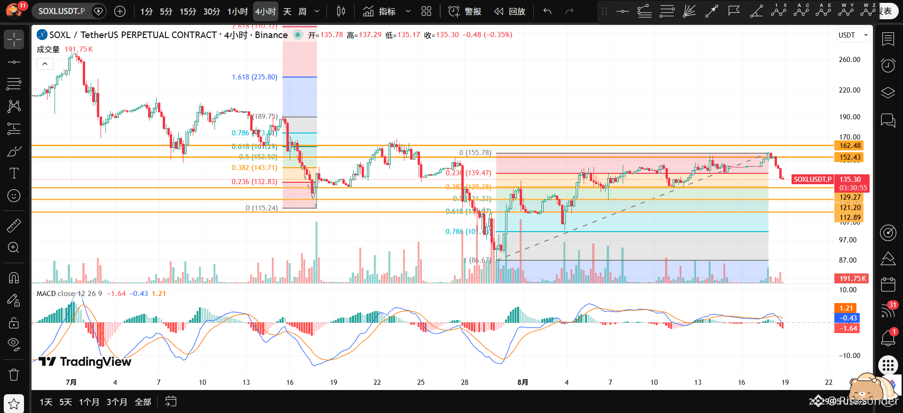Viewport: 903px width, 413px height.
Task: Switch to the 1小时 timeframe
Action: [238, 11]
